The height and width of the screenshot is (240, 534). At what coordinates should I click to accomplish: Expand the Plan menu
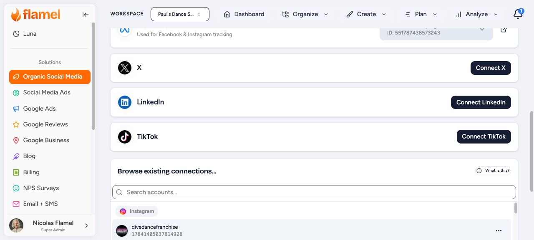[x=421, y=14]
